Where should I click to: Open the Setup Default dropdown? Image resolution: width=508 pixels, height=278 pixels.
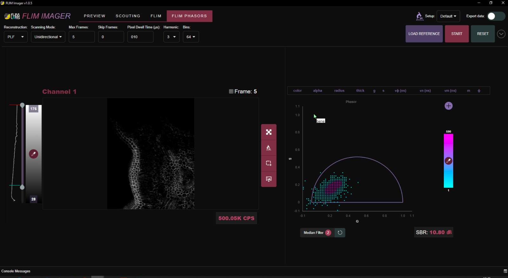448,16
